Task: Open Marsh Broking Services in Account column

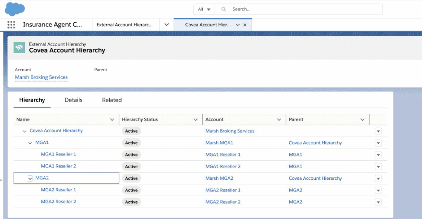Action: 230,131
